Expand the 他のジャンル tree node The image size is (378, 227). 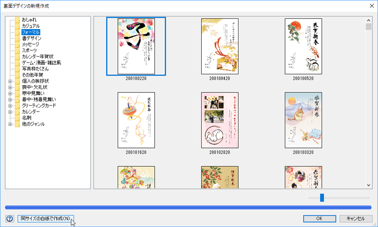point(10,124)
